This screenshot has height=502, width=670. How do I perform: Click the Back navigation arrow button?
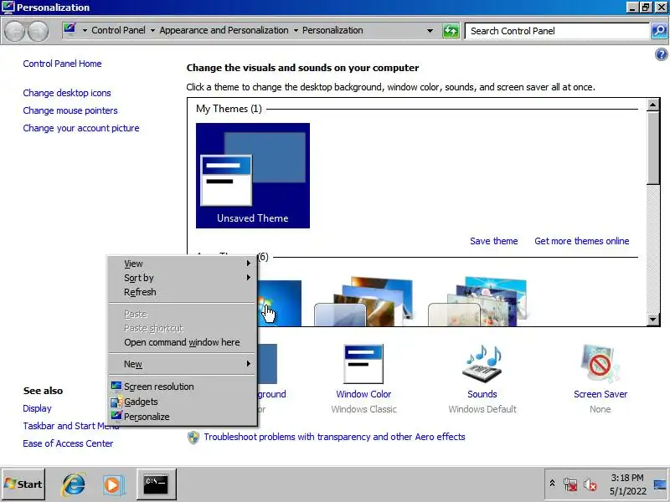tap(14, 31)
